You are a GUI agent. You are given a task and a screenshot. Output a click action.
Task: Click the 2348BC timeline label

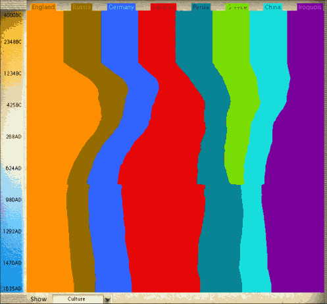pos(13,41)
